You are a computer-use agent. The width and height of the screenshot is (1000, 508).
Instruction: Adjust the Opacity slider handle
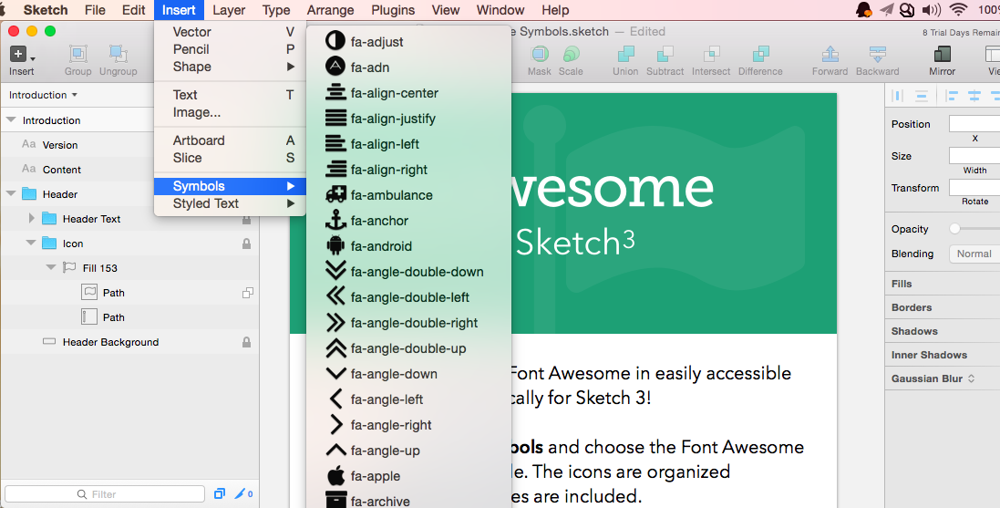point(954,229)
